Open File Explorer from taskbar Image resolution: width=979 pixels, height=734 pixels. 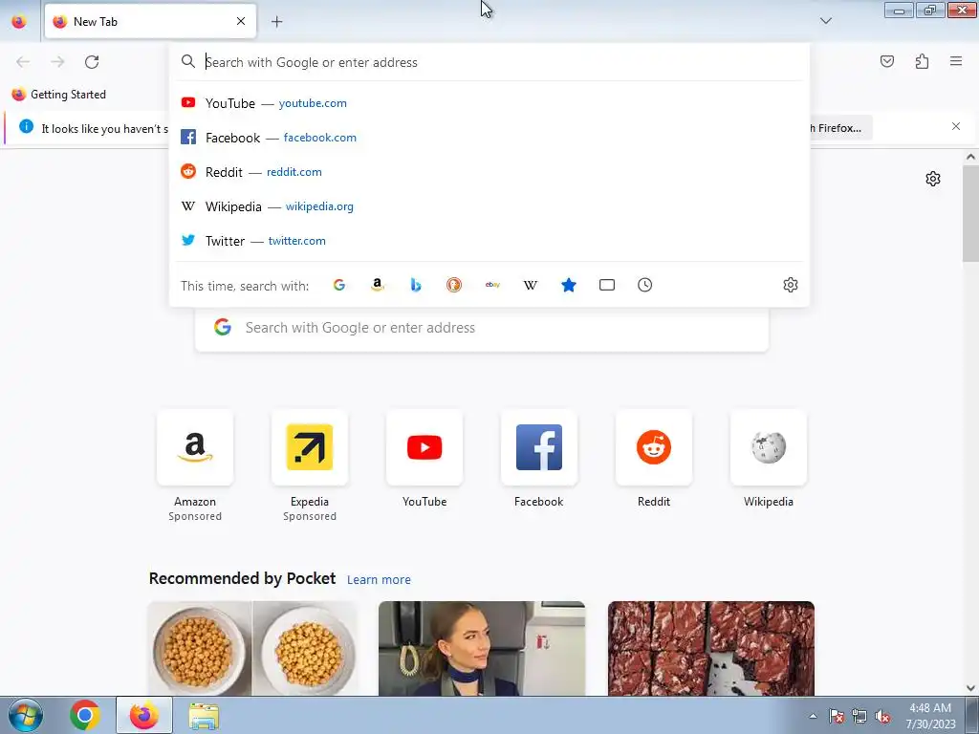point(204,716)
